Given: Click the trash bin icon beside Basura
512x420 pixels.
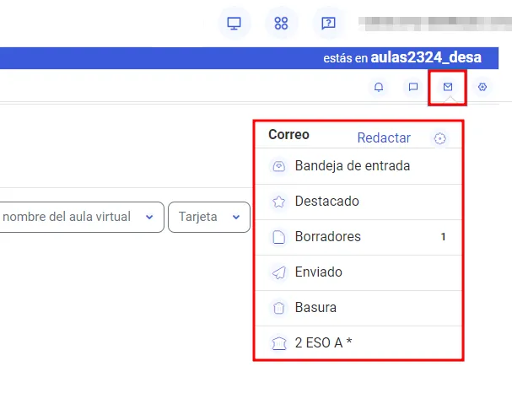Looking at the screenshot, I should (279, 308).
